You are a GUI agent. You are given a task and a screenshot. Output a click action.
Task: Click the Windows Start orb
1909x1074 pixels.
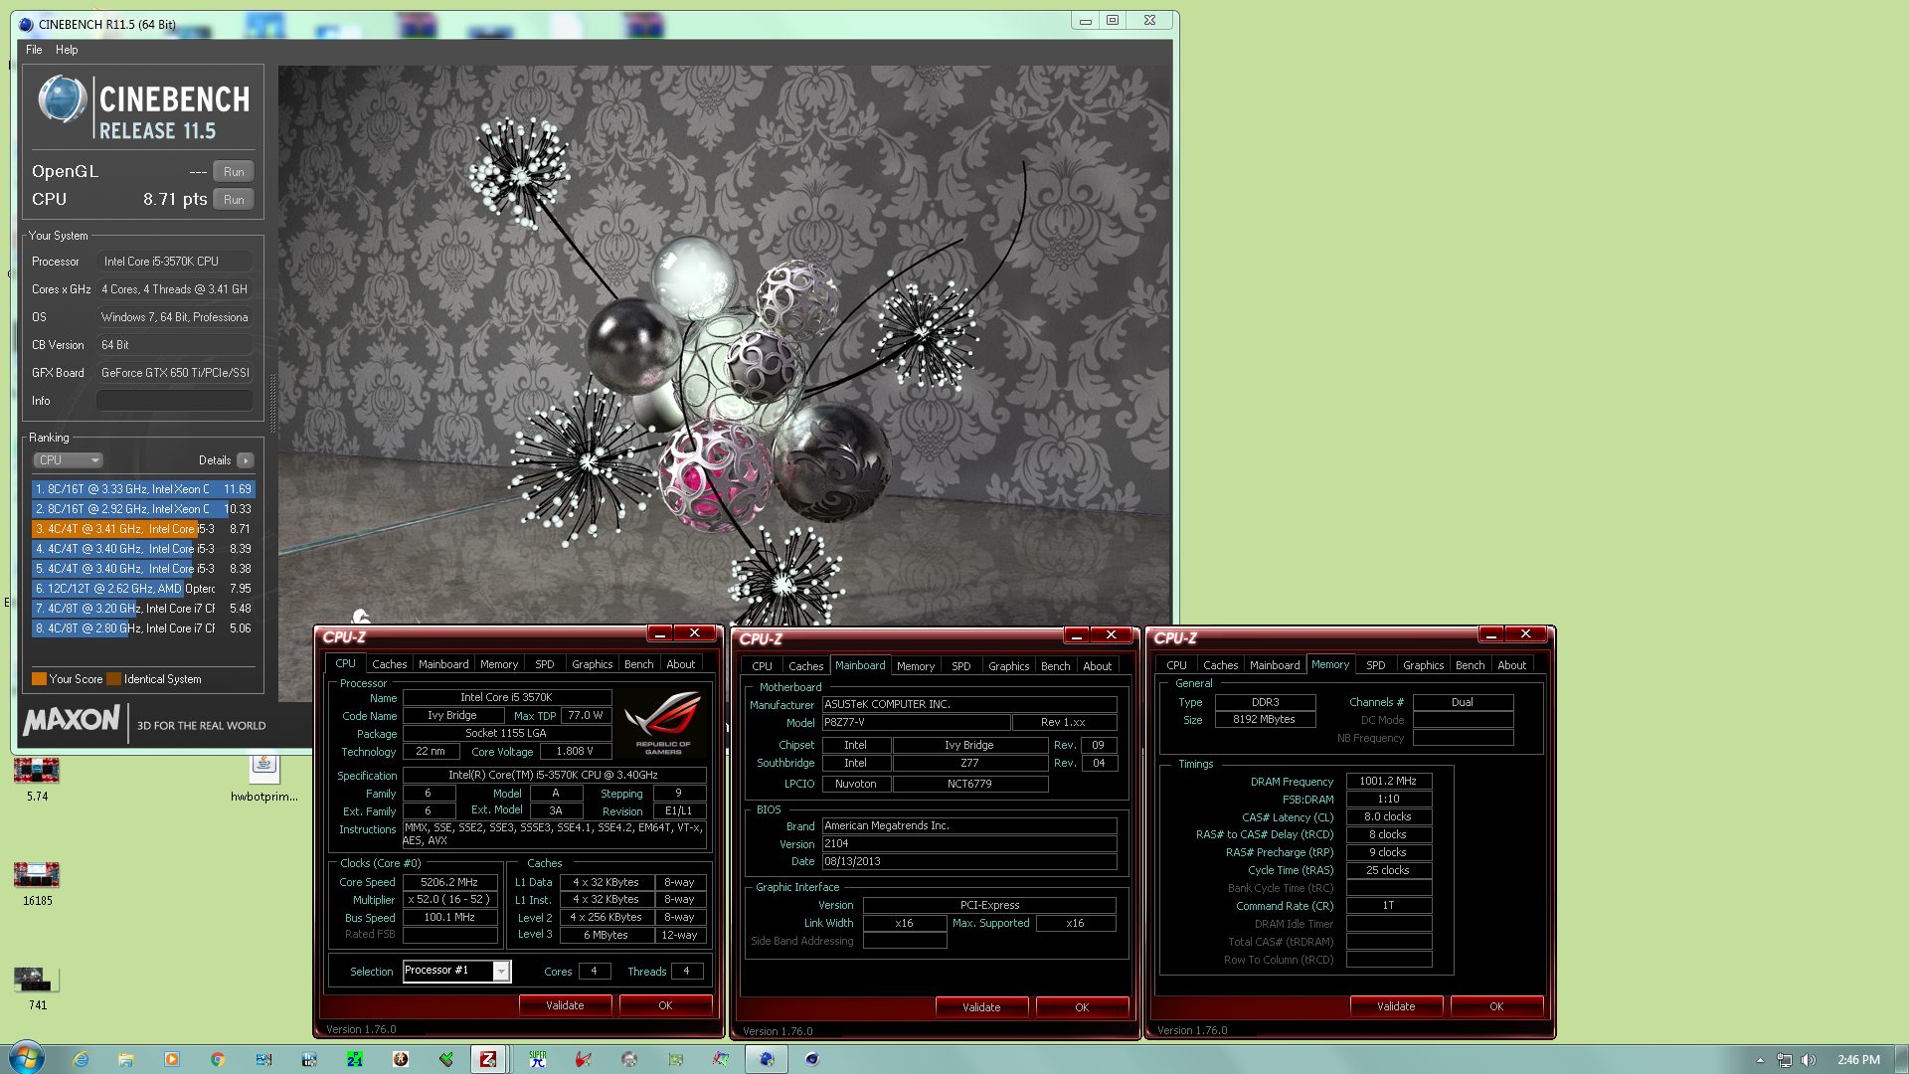[27, 1058]
